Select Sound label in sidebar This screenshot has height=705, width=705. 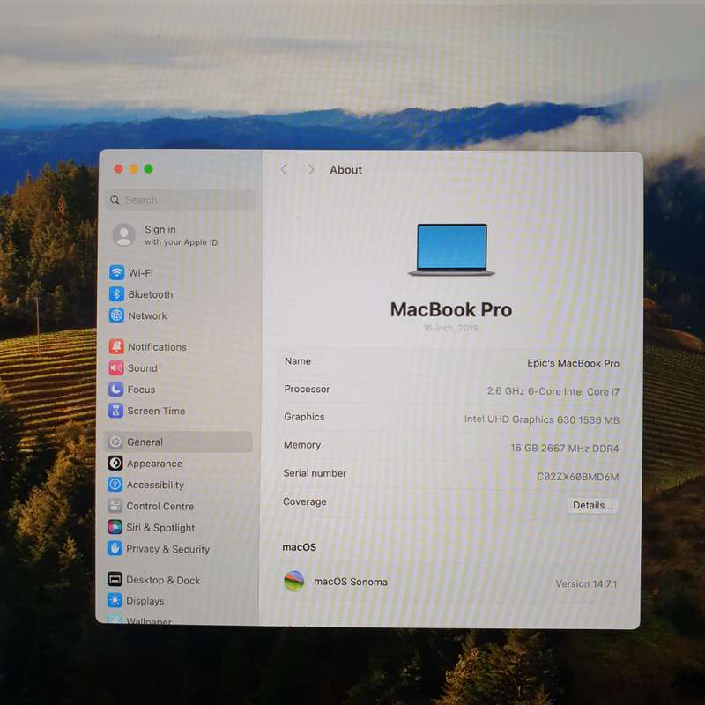pyautogui.click(x=143, y=367)
